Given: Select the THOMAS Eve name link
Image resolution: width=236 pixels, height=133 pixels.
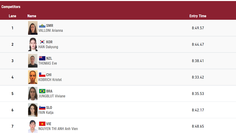Looking at the screenshot, I should tap(47, 63).
